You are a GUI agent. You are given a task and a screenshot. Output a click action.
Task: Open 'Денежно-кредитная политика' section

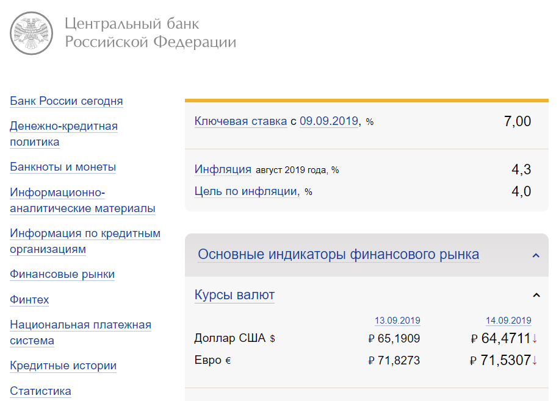click(x=64, y=134)
